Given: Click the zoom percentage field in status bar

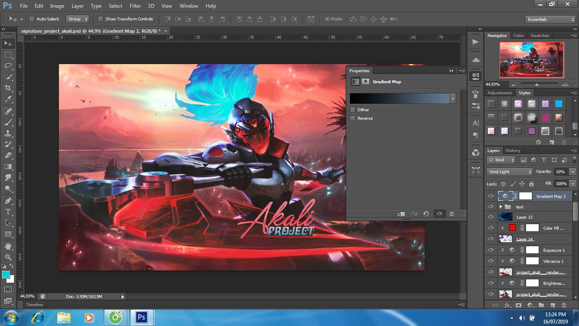Looking at the screenshot, I should click(28, 296).
